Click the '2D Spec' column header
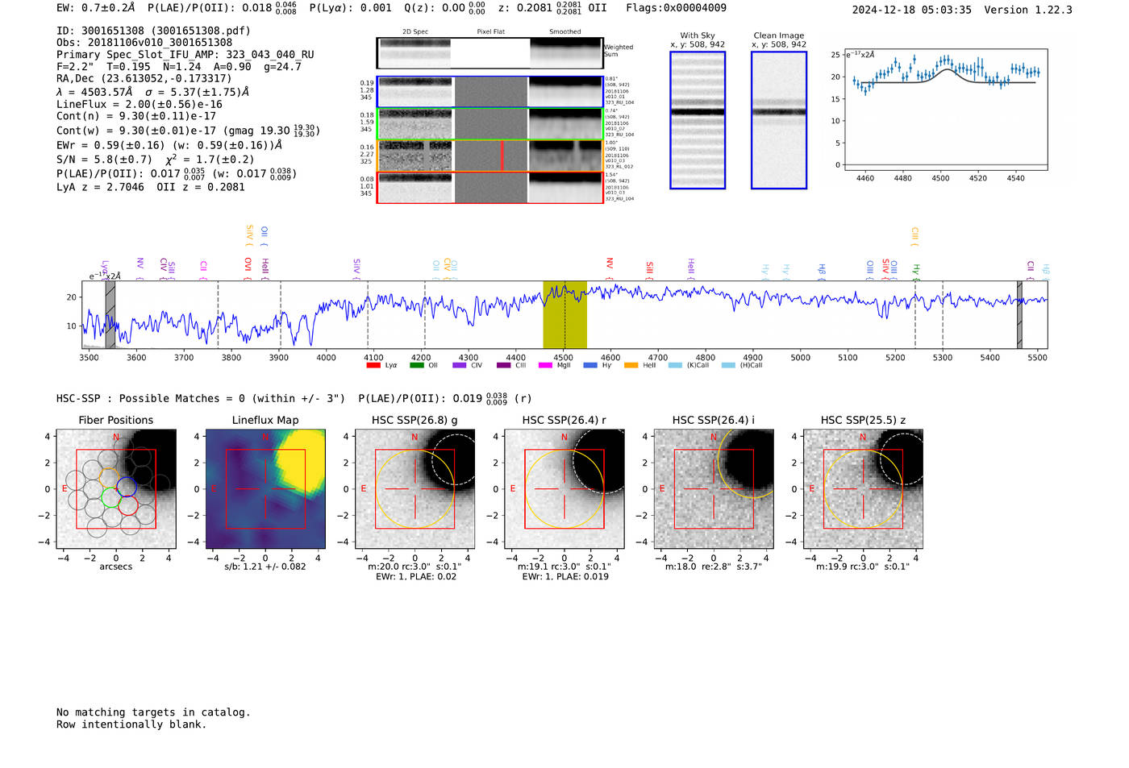1129x768 pixels. point(415,32)
